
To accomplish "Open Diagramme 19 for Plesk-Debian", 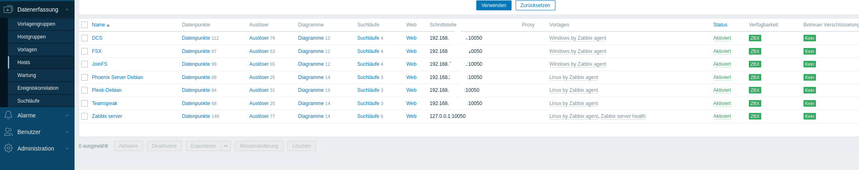I will [311, 90].
